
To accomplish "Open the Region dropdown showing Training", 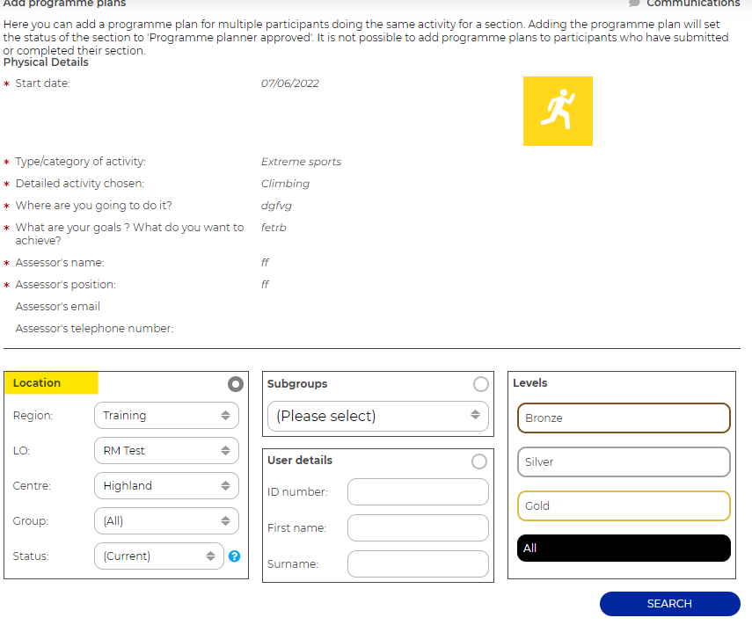I will click(166, 415).
